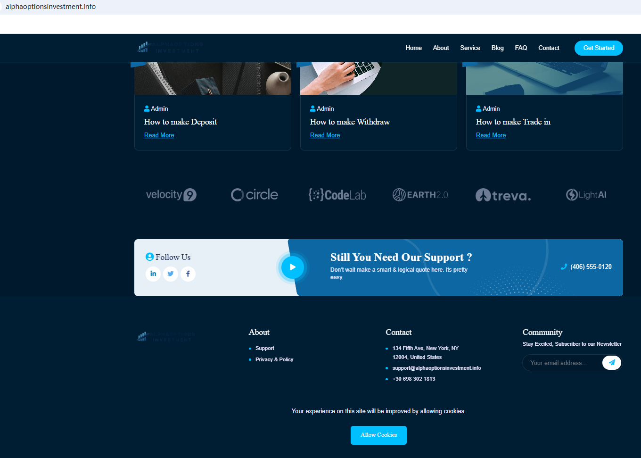This screenshot has height=458, width=641.
Task: Go to the Home menu item
Action: pyautogui.click(x=414, y=48)
